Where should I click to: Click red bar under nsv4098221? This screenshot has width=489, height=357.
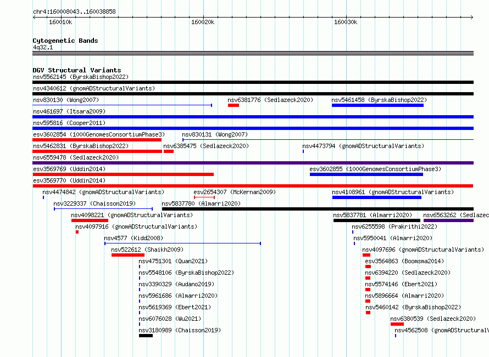90,220
